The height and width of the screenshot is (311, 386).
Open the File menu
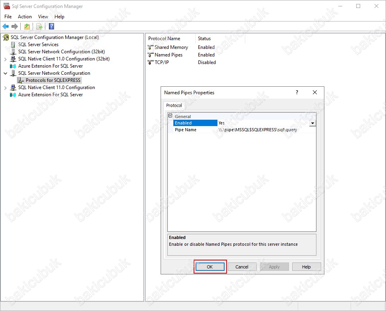coord(8,16)
